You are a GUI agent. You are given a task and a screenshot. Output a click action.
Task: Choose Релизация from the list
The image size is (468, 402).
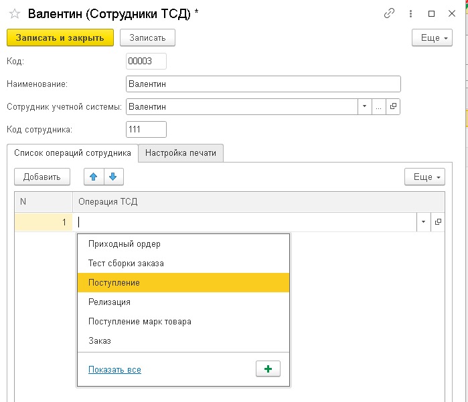pyautogui.click(x=183, y=302)
